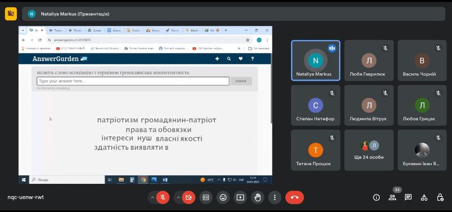Image resolution: width=452 pixels, height=212 pixels.
Task: End the call with red hang-up button
Action: click(x=294, y=197)
